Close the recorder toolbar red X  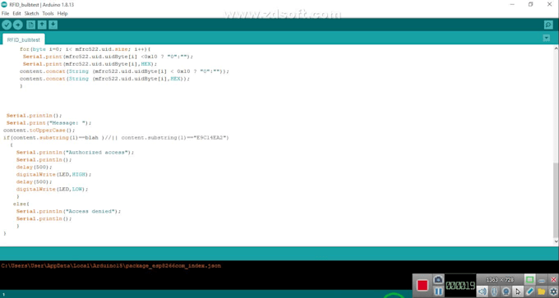(553, 280)
